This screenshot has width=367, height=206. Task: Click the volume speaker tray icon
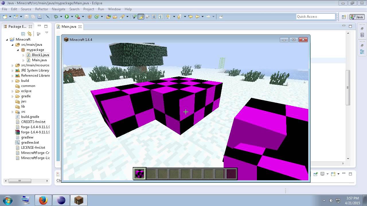(331, 201)
